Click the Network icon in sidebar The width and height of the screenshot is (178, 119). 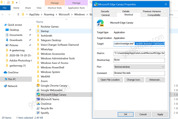(5, 86)
